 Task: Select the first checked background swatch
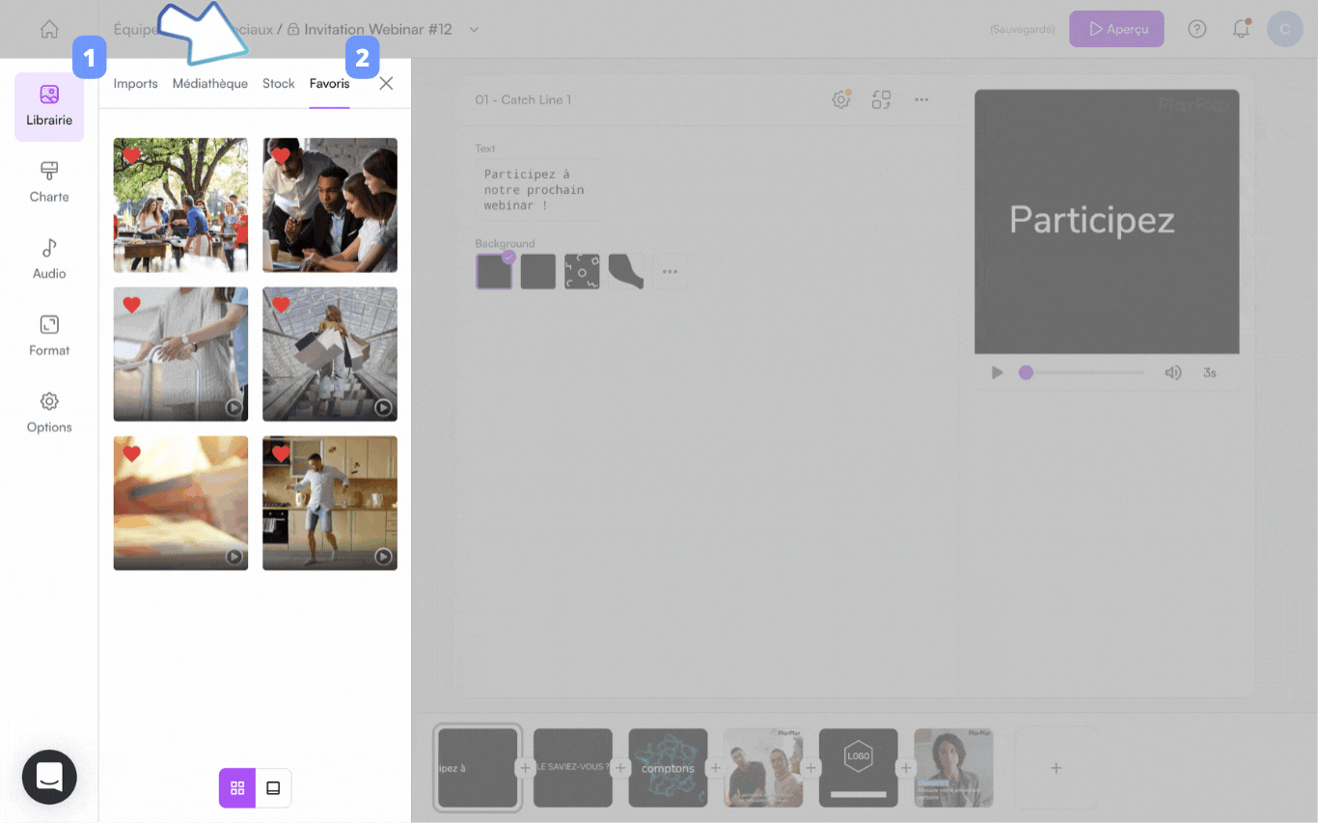point(494,272)
